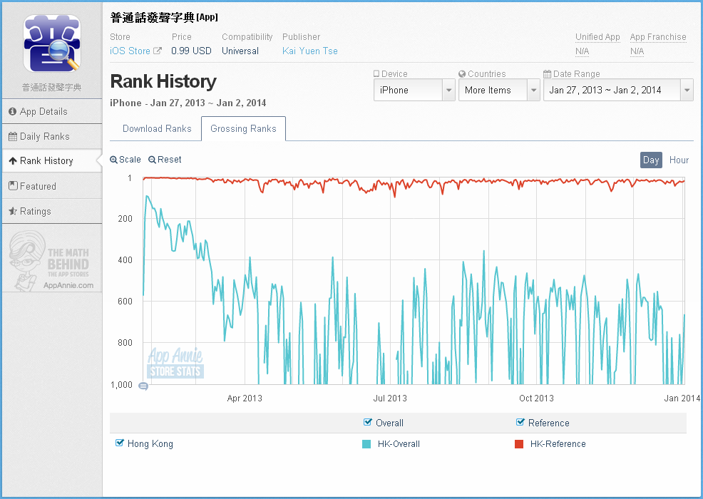
Task: Click the Scale magnifier icon
Action: coord(114,160)
